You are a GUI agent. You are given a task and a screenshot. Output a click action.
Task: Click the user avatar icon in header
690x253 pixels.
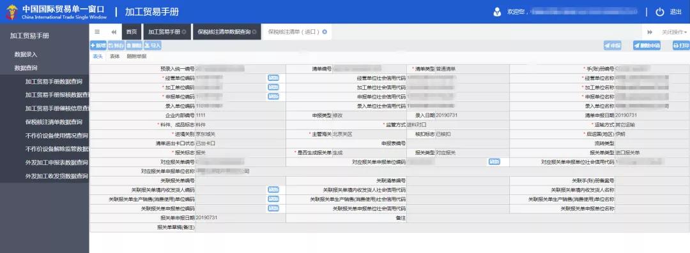(497, 12)
